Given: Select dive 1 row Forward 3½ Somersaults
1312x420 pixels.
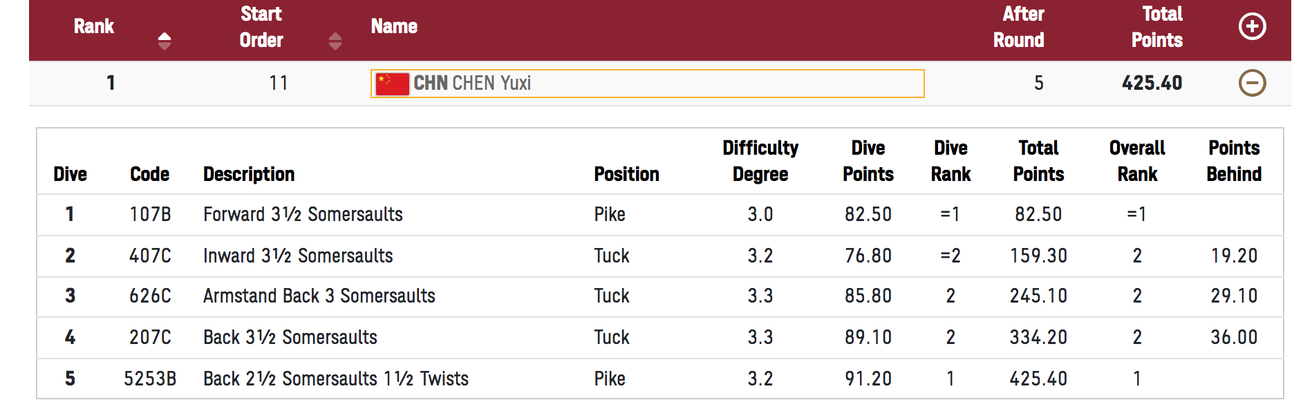Looking at the screenshot, I should 659,215.
